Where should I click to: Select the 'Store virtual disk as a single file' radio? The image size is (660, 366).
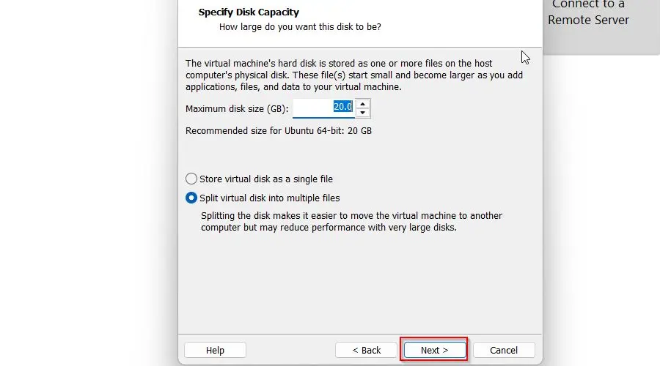(x=191, y=179)
